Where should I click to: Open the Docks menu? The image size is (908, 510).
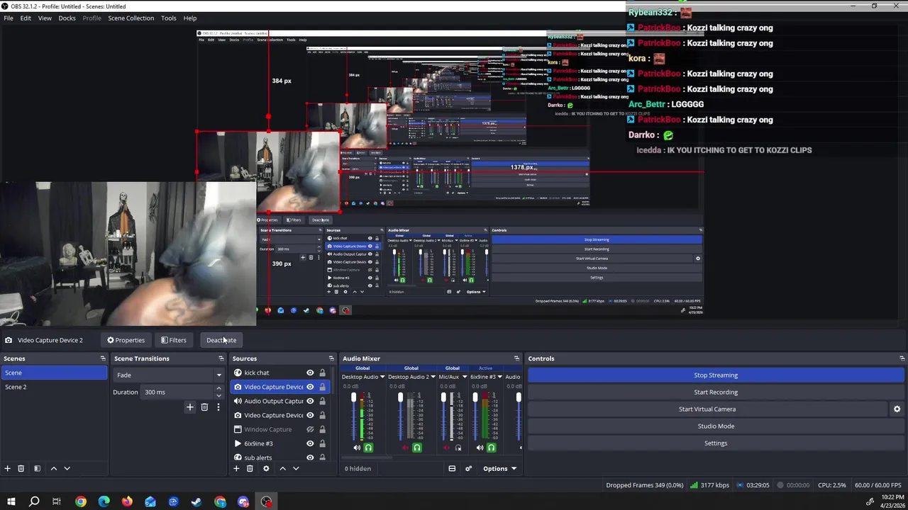tap(67, 18)
